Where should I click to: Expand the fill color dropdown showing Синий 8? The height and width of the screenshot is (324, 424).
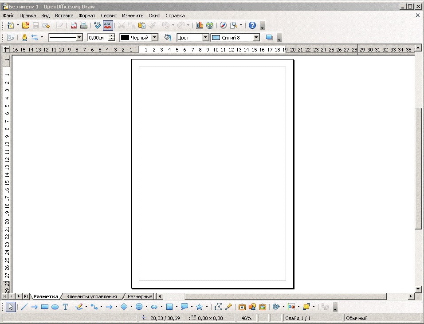[256, 37]
